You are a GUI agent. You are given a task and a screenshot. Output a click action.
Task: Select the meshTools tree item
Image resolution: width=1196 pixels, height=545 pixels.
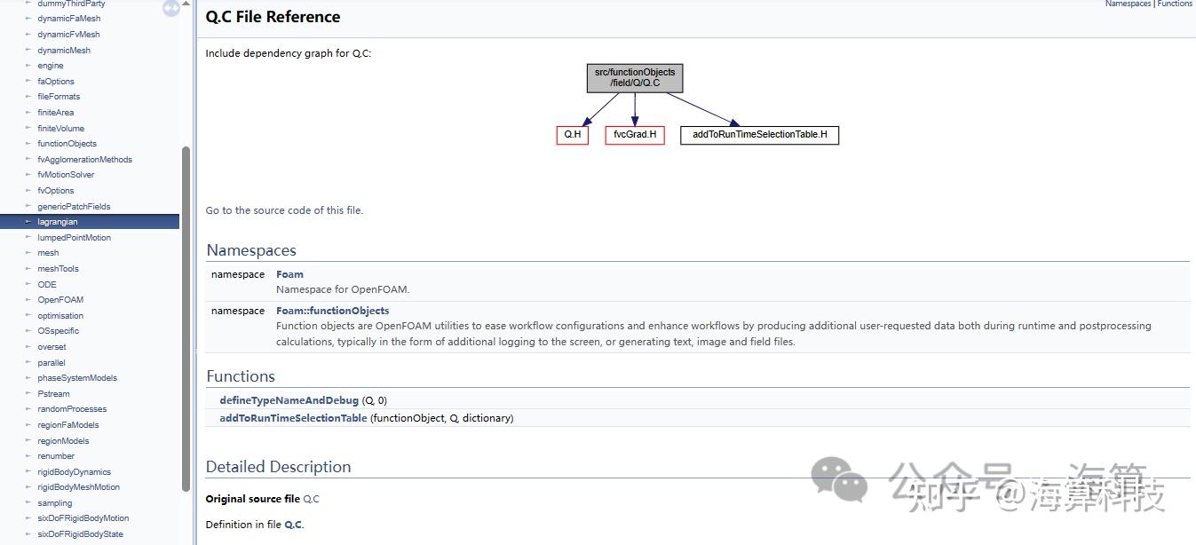point(58,269)
